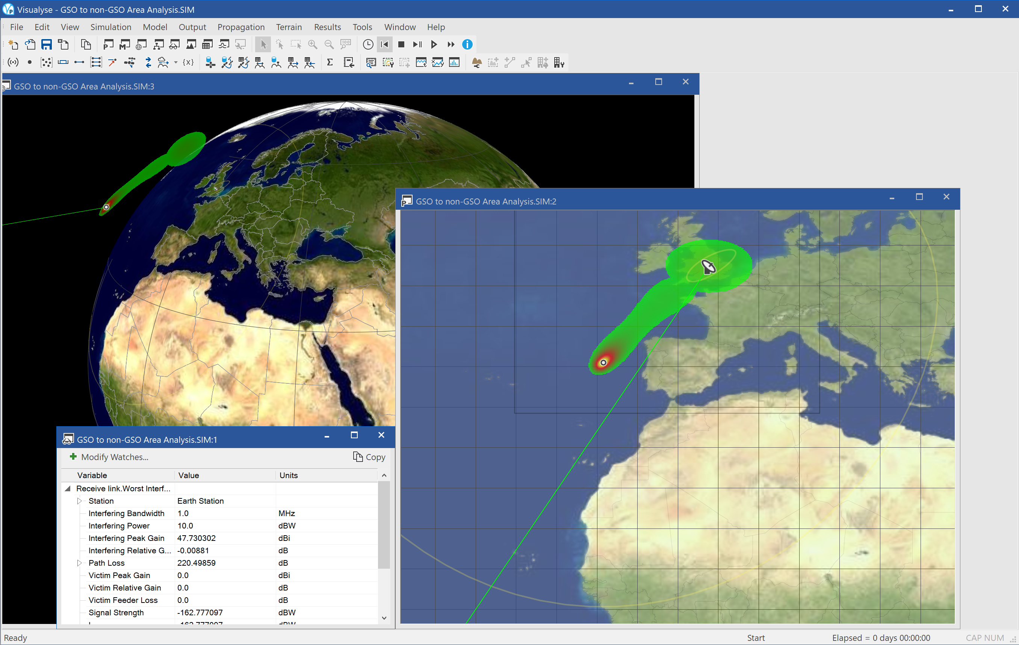Step the simulation one timestep
1019x645 pixels.
pyautogui.click(x=418, y=44)
